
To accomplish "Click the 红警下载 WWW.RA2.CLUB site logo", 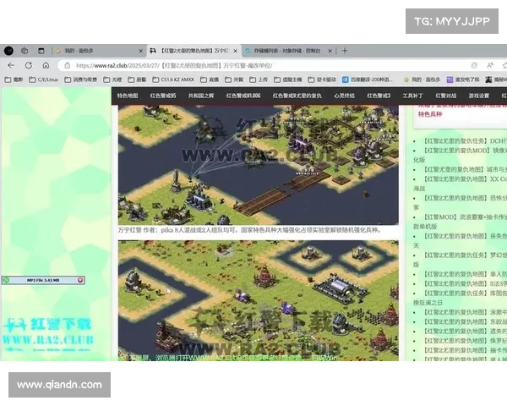I will (47, 334).
